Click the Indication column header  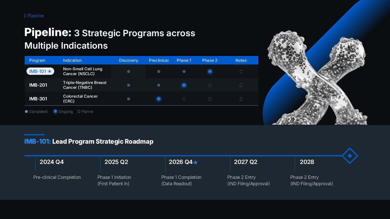tap(72, 60)
